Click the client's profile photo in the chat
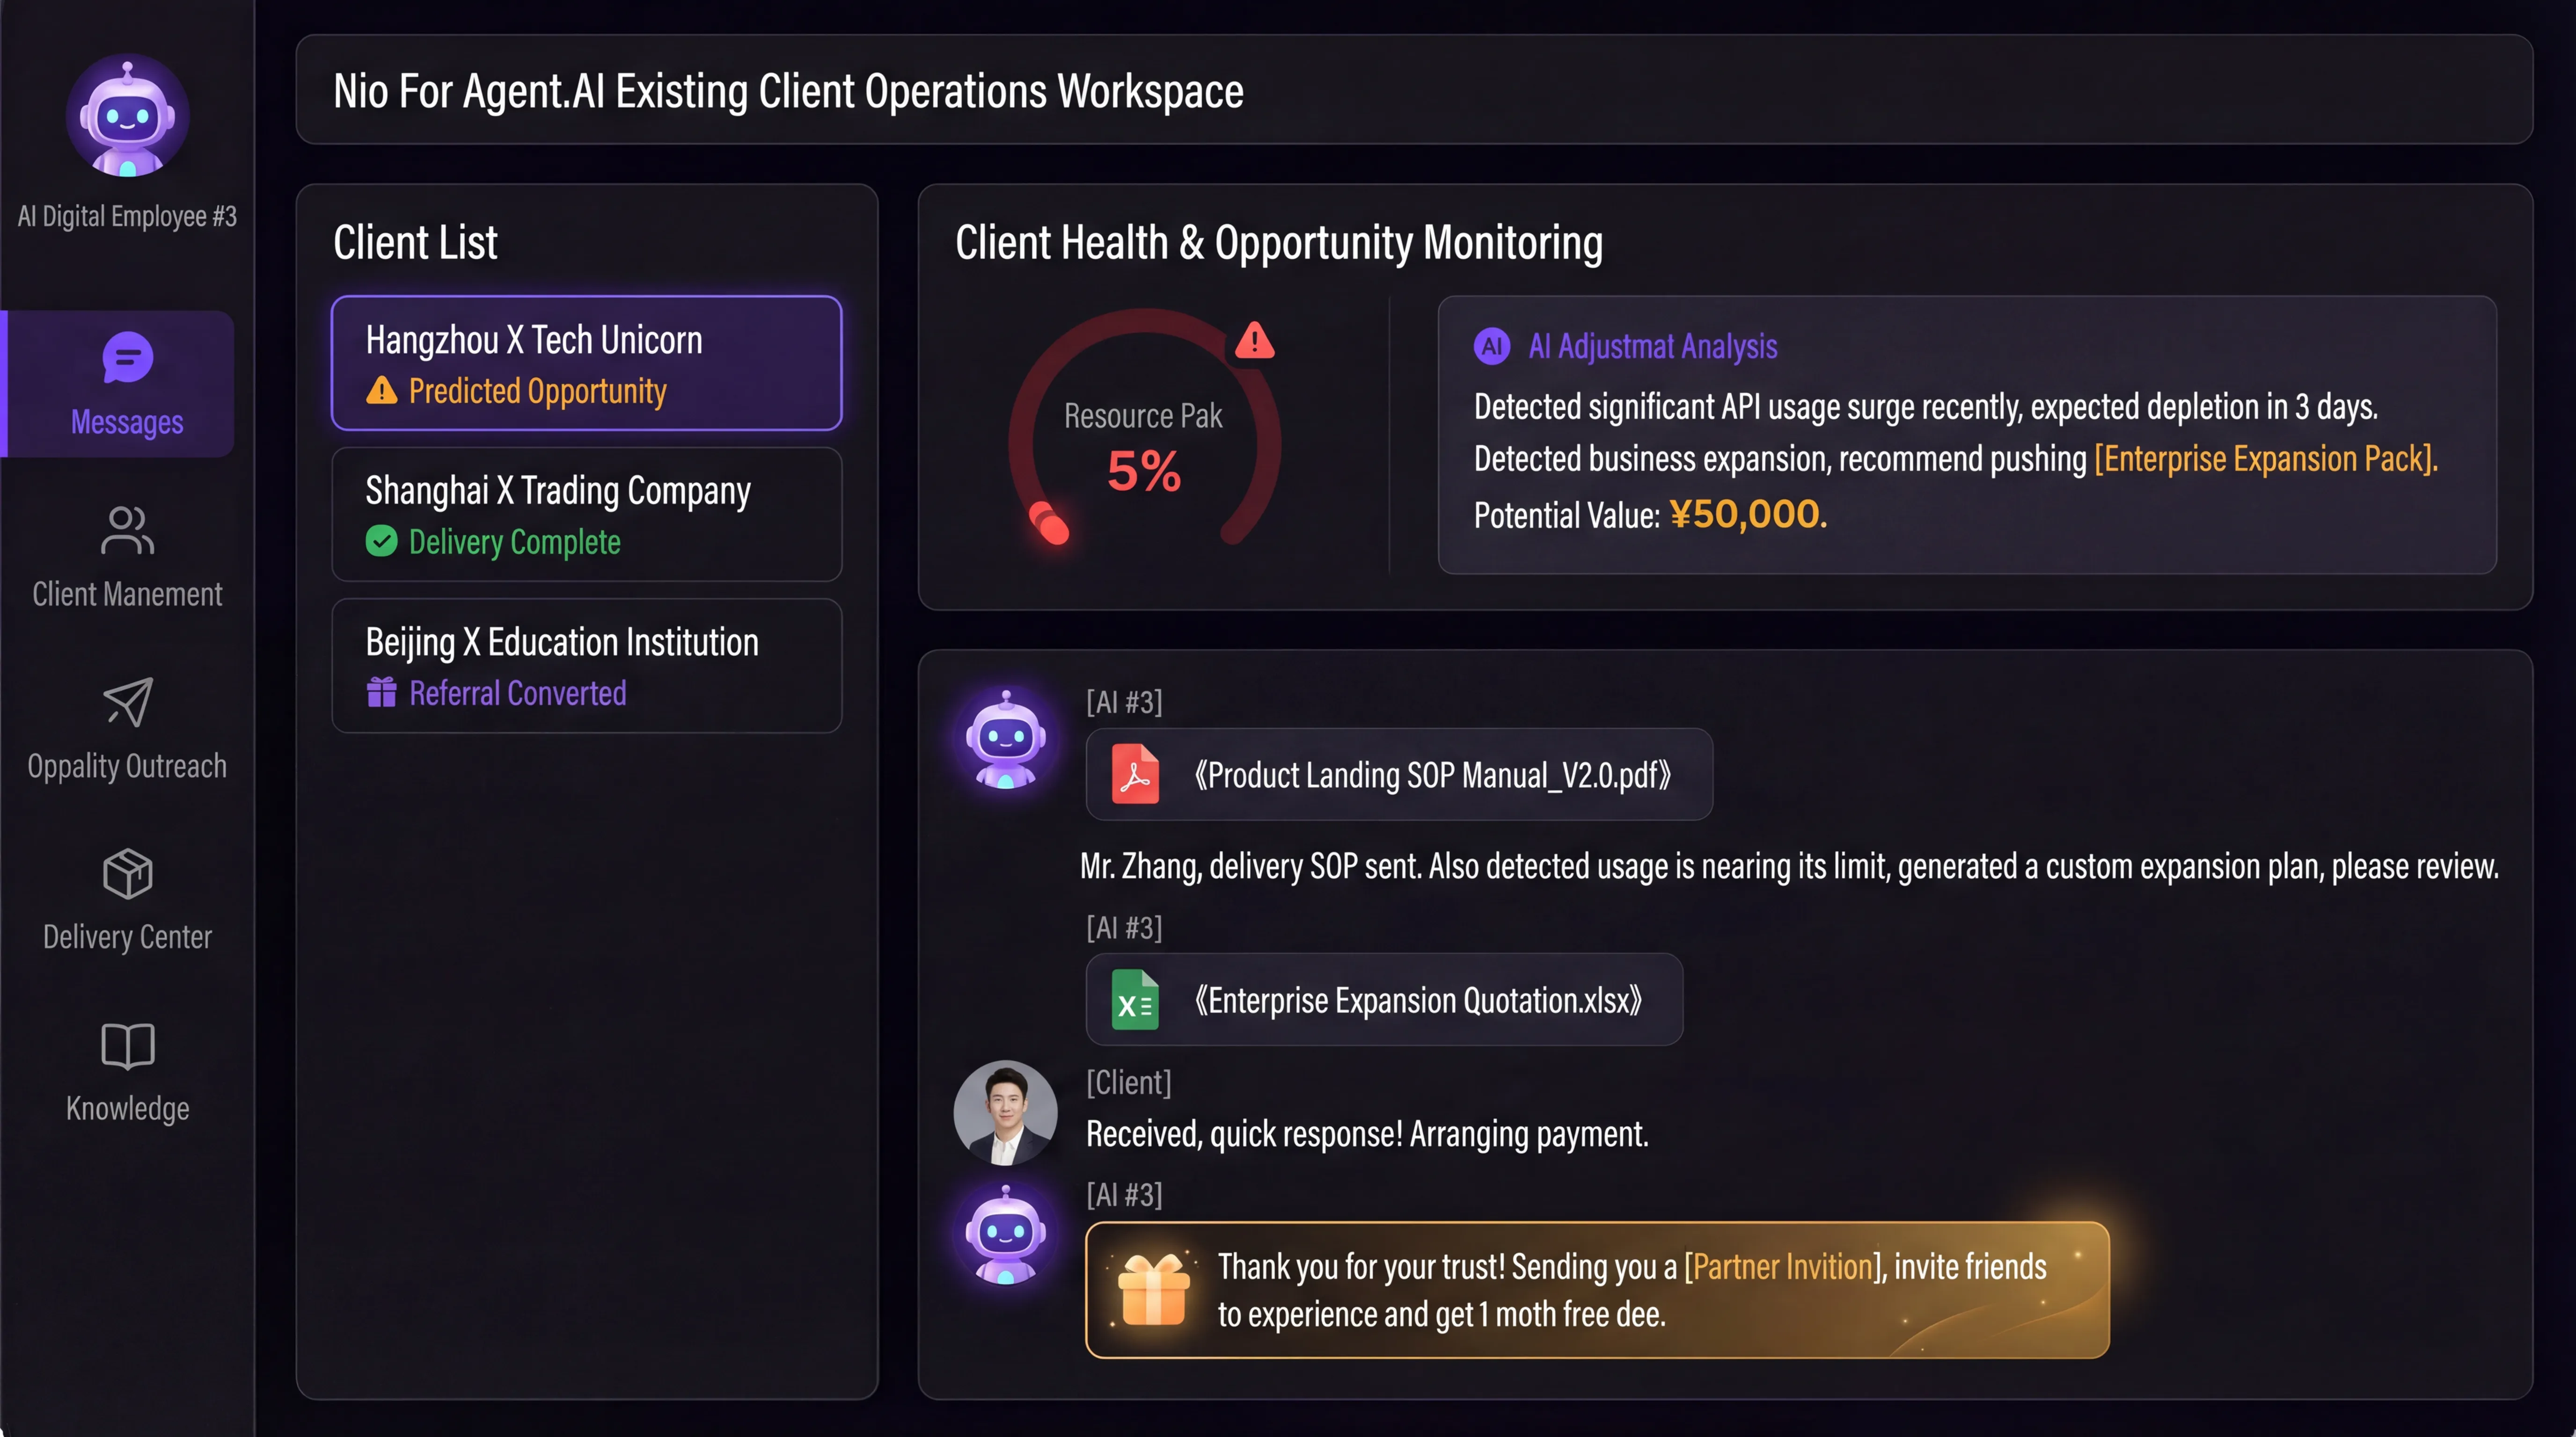 click(x=1005, y=1112)
